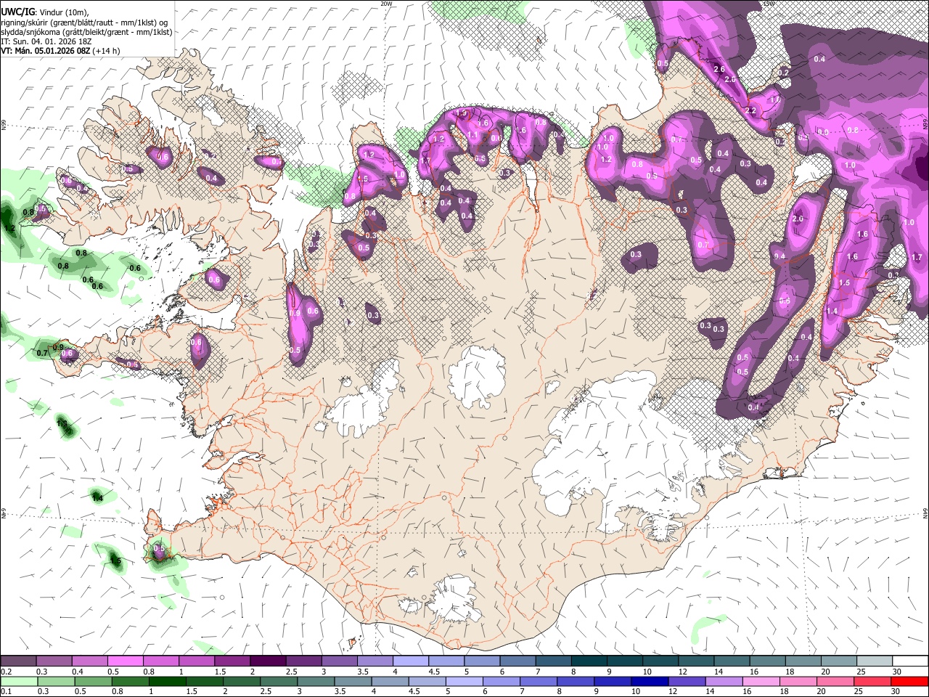Viewport: 929px width, 697px height.
Task: Click the 'VT: Mán. 05.01.2026 08Z (+14 h)' line
Action: point(61,51)
